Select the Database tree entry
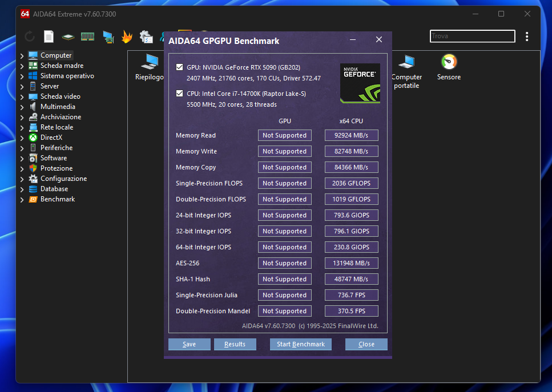 coord(54,189)
